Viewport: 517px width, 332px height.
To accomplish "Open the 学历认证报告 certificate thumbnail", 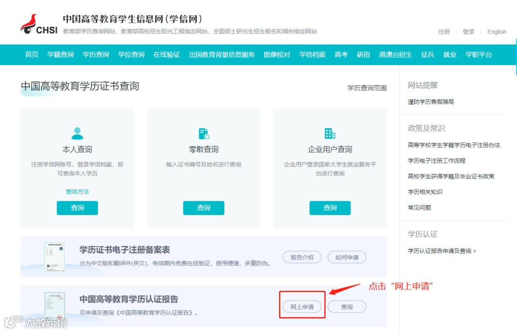I will [x=55, y=306].
